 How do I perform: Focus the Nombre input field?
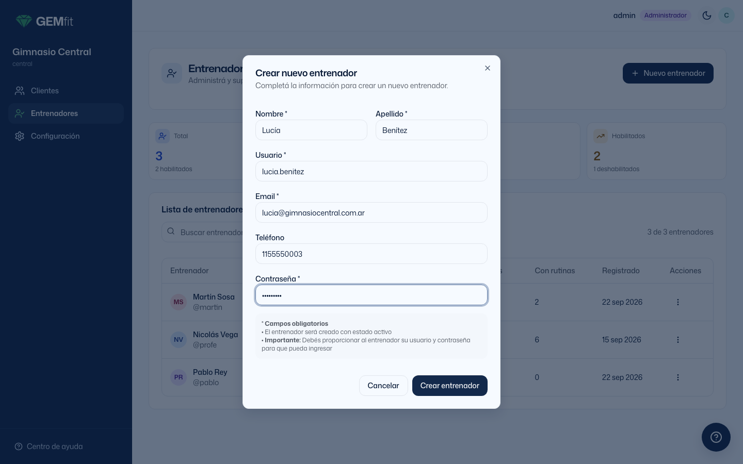[x=311, y=130]
